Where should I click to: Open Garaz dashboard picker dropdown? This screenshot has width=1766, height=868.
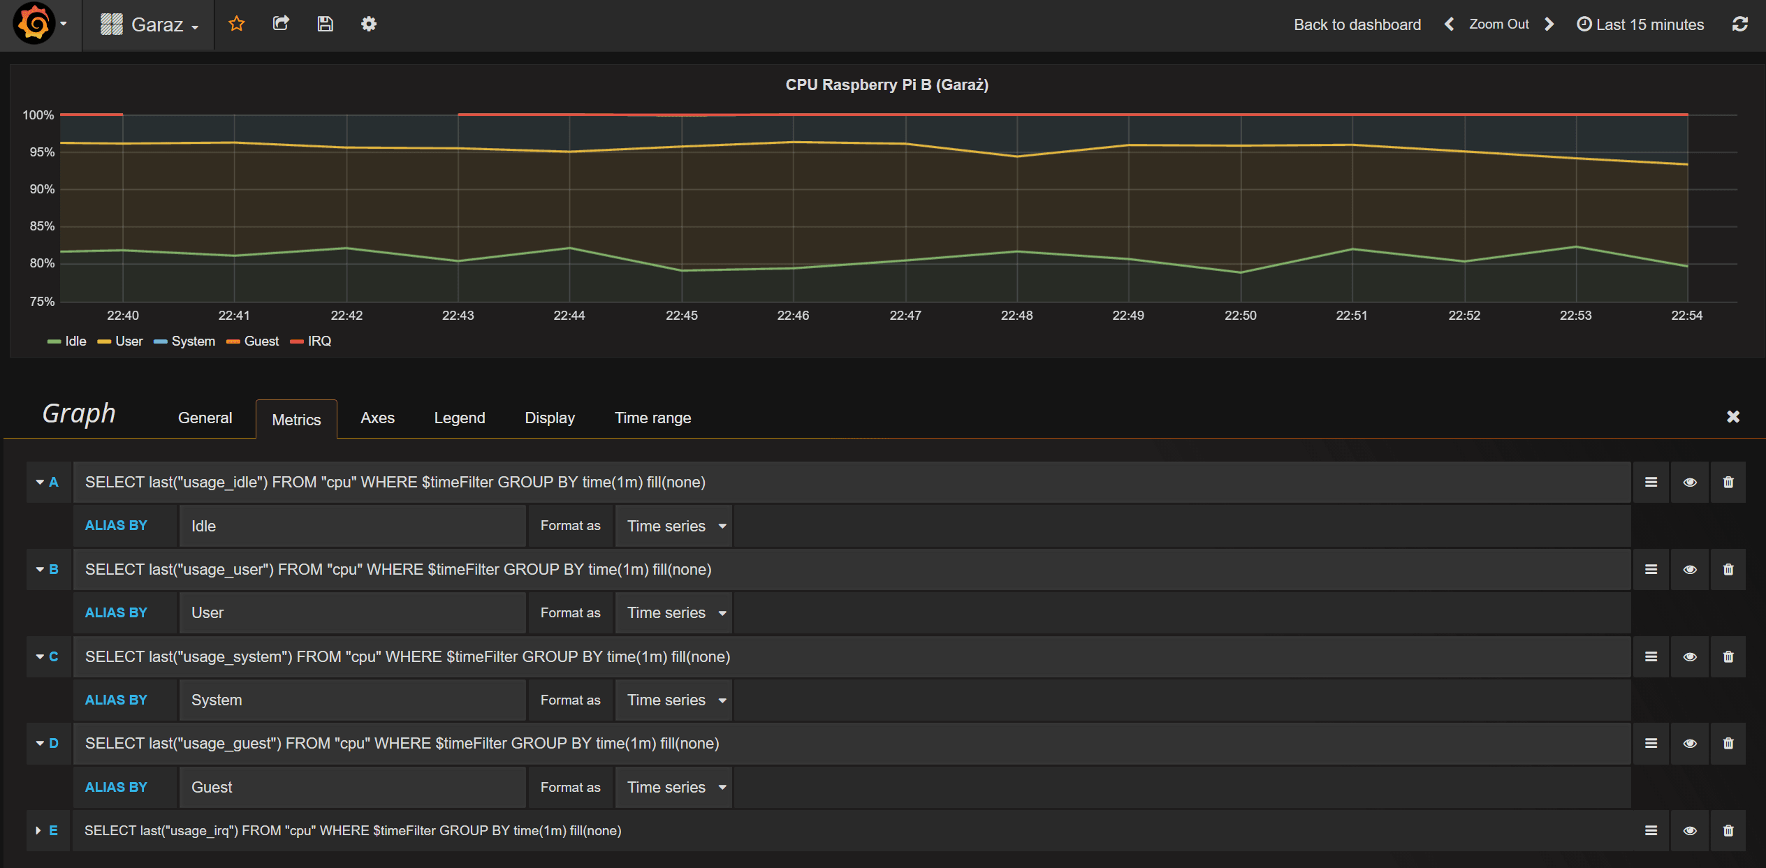[x=149, y=24]
